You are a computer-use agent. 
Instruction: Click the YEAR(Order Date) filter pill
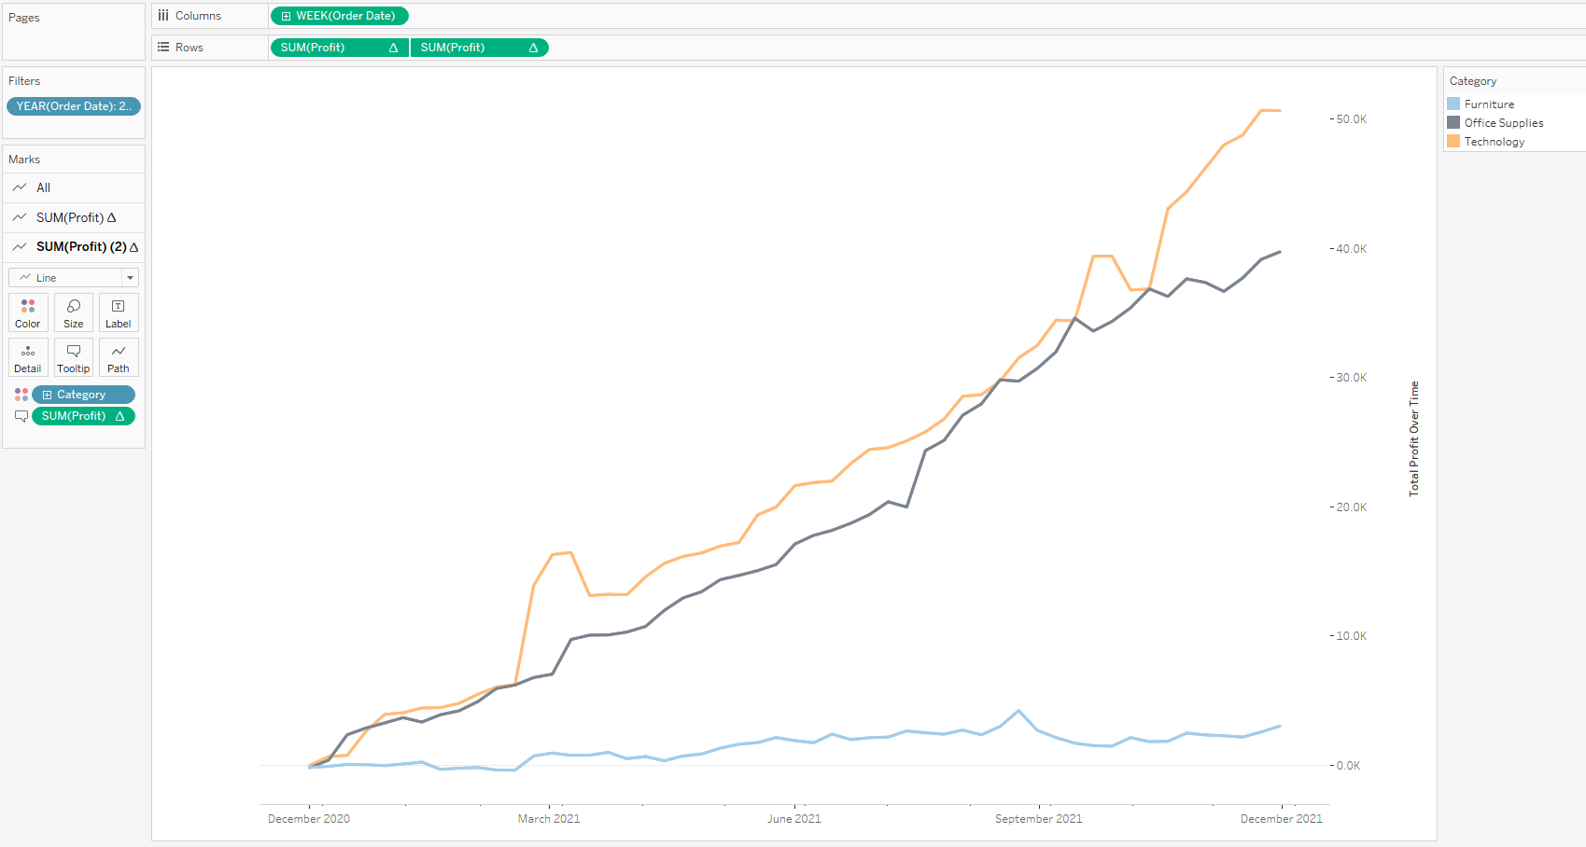(x=74, y=106)
